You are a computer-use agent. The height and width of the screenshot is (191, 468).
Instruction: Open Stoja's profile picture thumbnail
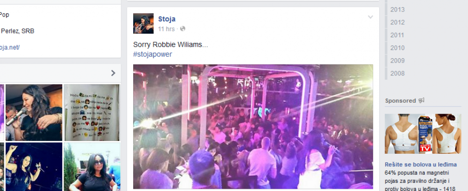pos(143,23)
